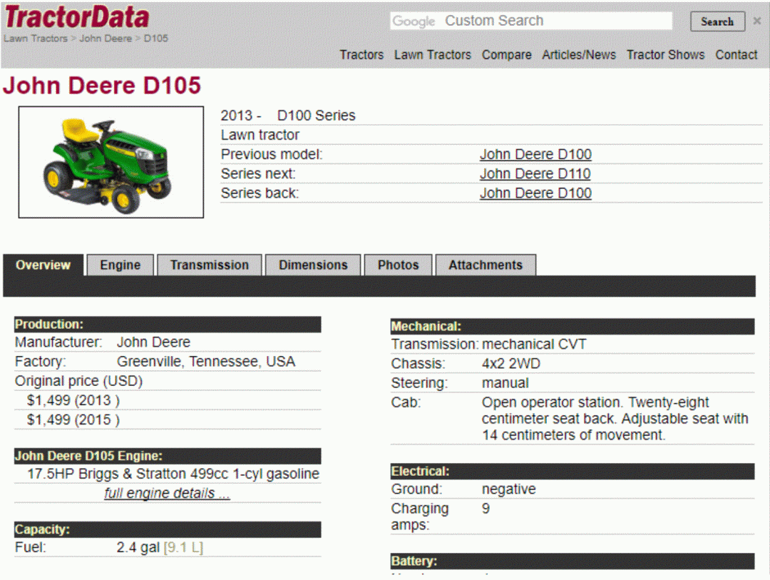The height and width of the screenshot is (580, 770).
Task: Open the Contact page
Action: (736, 54)
